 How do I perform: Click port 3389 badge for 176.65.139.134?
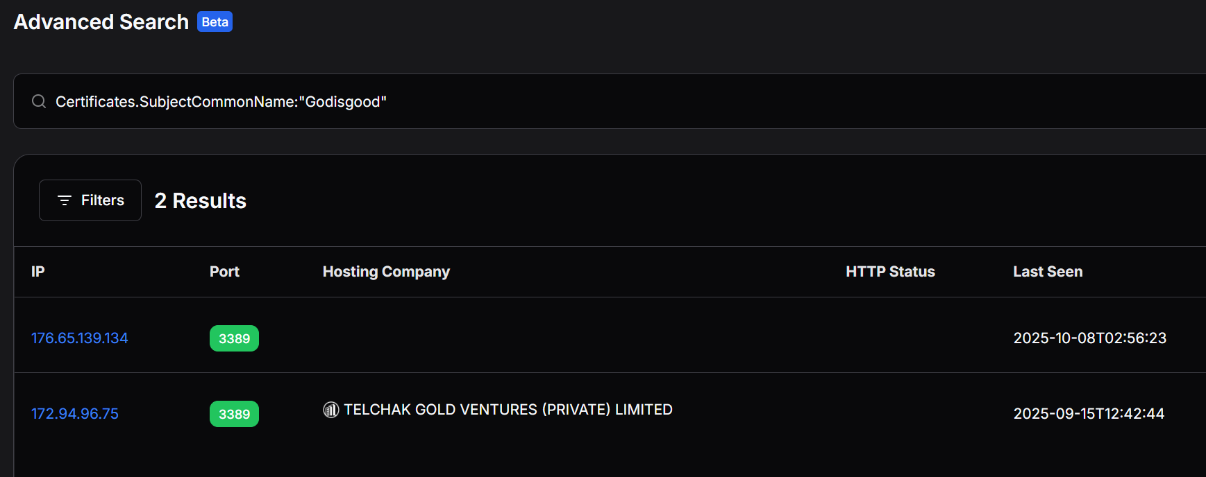click(234, 338)
